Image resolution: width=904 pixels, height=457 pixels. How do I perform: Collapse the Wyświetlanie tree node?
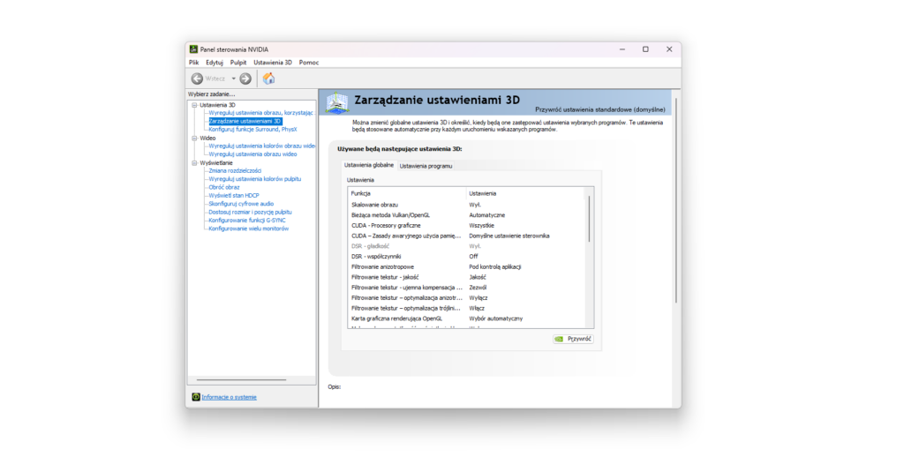(194, 163)
